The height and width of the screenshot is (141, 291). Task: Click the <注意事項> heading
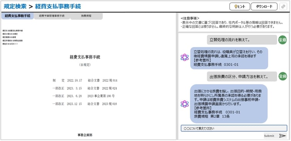(x=190, y=18)
